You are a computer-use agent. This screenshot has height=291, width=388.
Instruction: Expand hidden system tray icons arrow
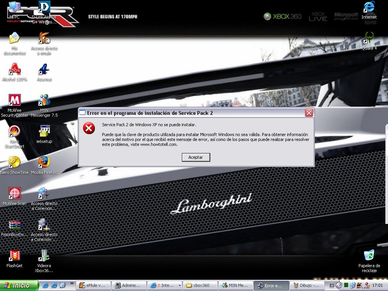[x=339, y=285]
